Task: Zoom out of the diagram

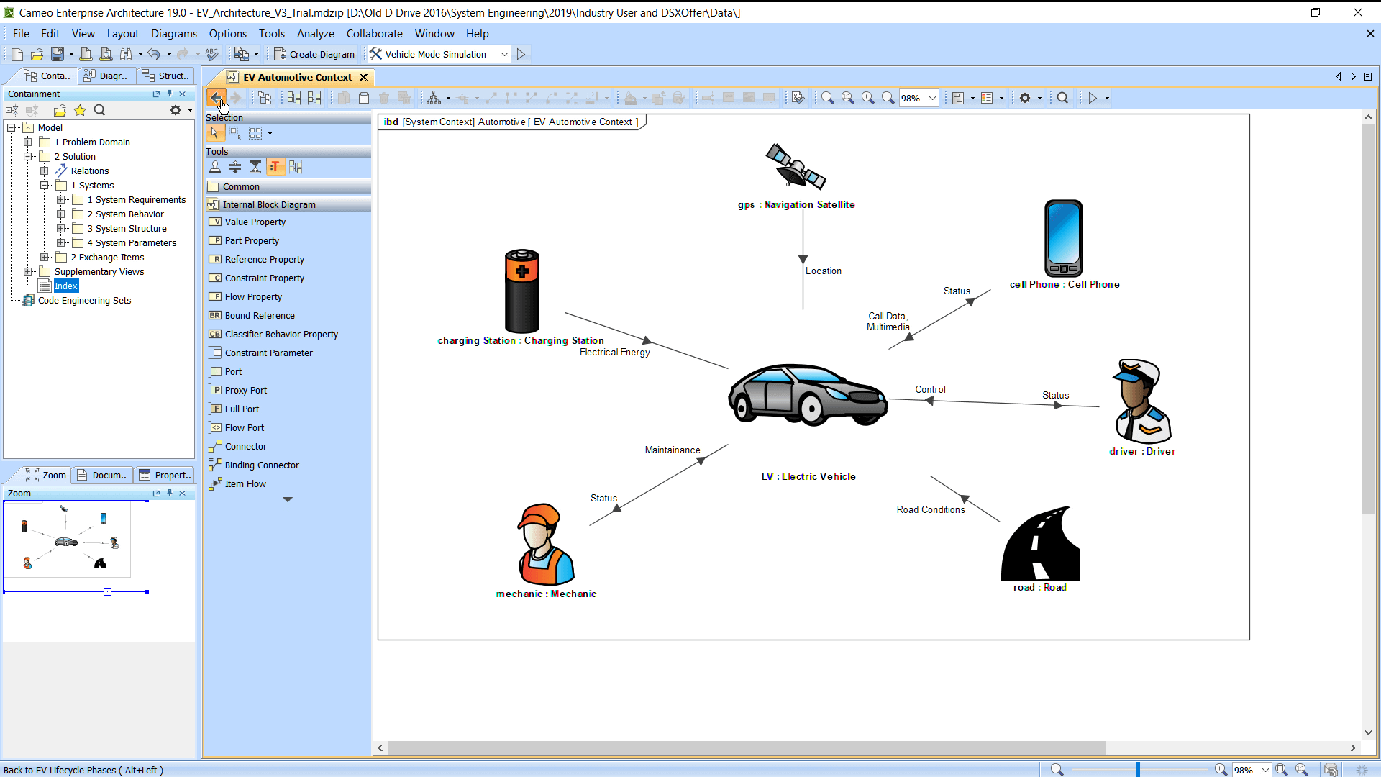Action: tap(888, 98)
